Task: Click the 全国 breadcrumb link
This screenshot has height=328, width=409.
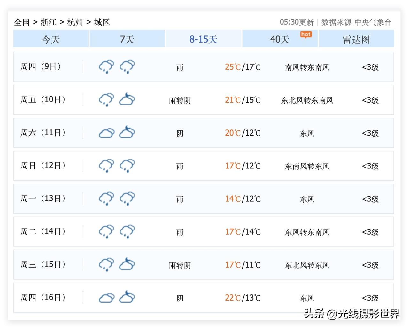Action: (x=22, y=22)
